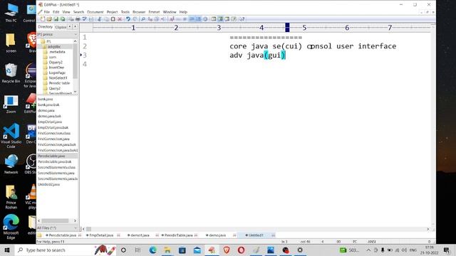Click the blue Undo arrow icon

pyautogui.click(x=128, y=19)
